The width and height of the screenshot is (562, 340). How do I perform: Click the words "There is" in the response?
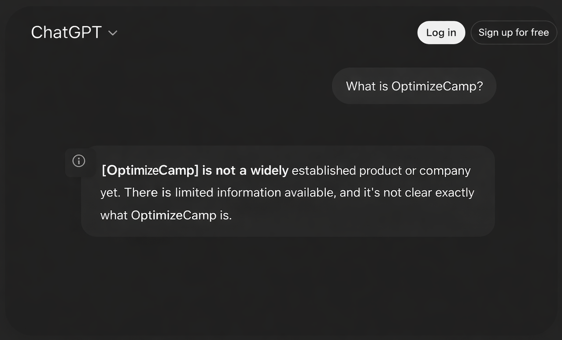click(148, 192)
